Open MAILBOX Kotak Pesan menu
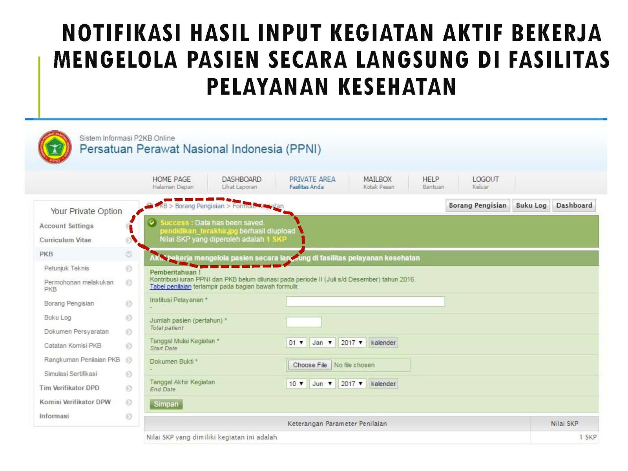The image size is (628, 471). tap(378, 183)
